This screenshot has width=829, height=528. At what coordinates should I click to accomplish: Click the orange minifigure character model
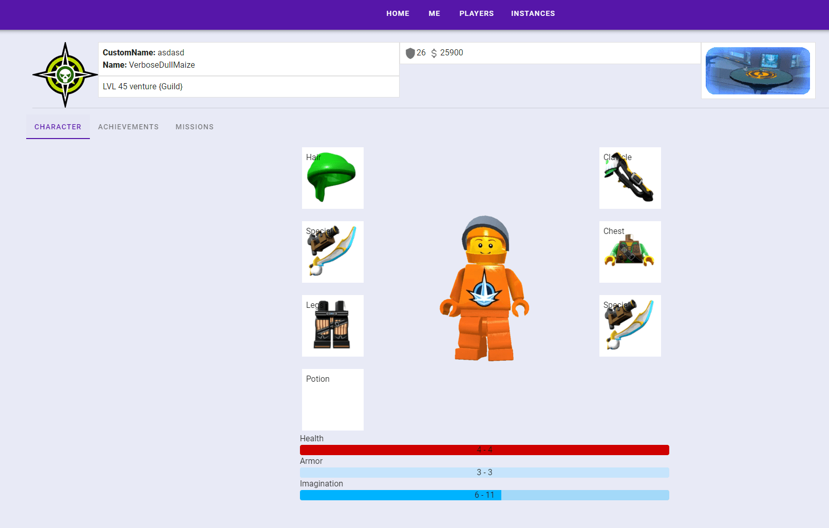tap(484, 288)
